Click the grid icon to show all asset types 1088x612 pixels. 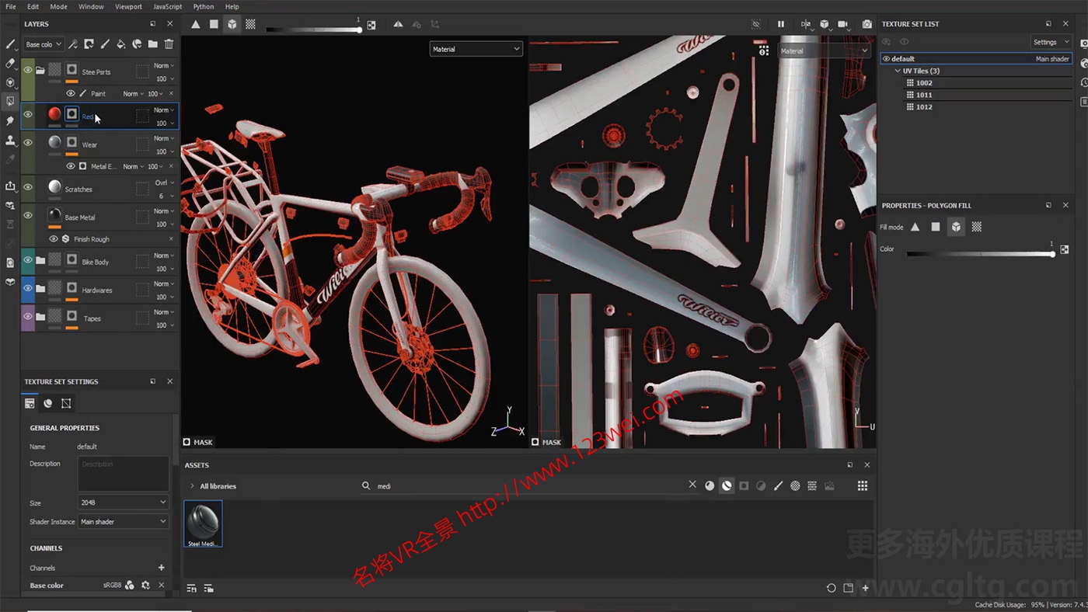point(862,485)
